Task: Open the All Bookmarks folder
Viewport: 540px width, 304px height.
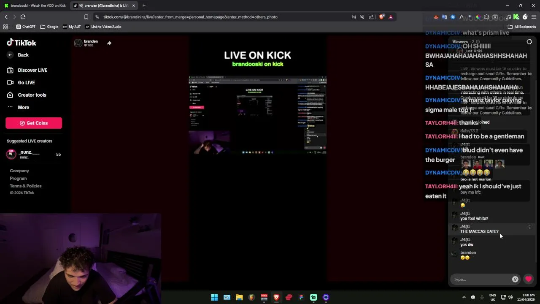Action: pyautogui.click(x=522, y=27)
